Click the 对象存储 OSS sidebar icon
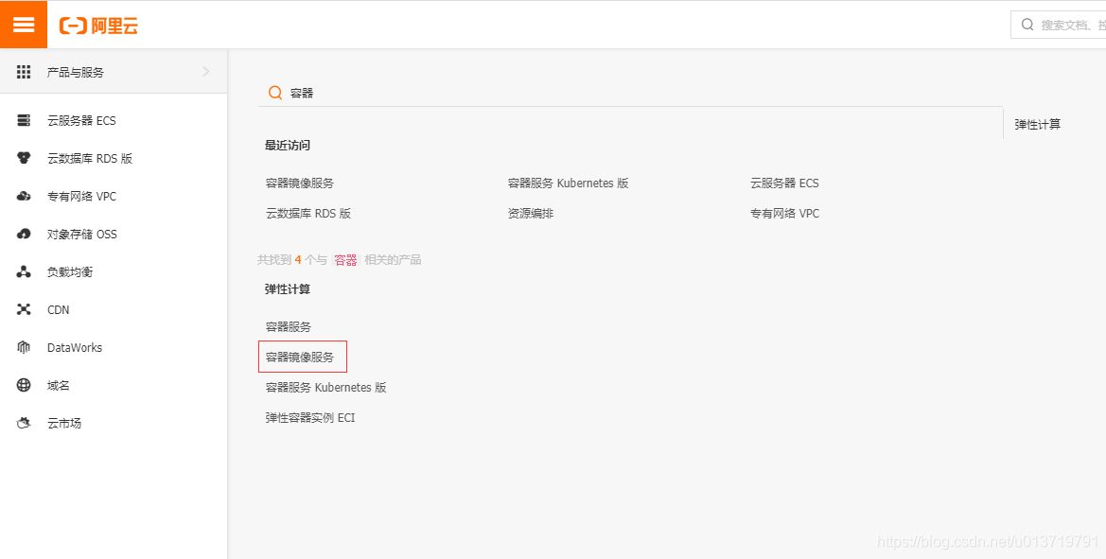Viewport: 1106px width, 559px height. 24,234
